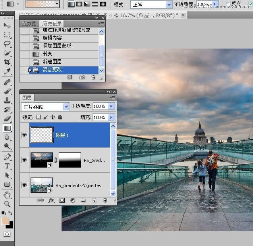Expand the layer 不透明度 opacity slider arrow

coord(111,107)
